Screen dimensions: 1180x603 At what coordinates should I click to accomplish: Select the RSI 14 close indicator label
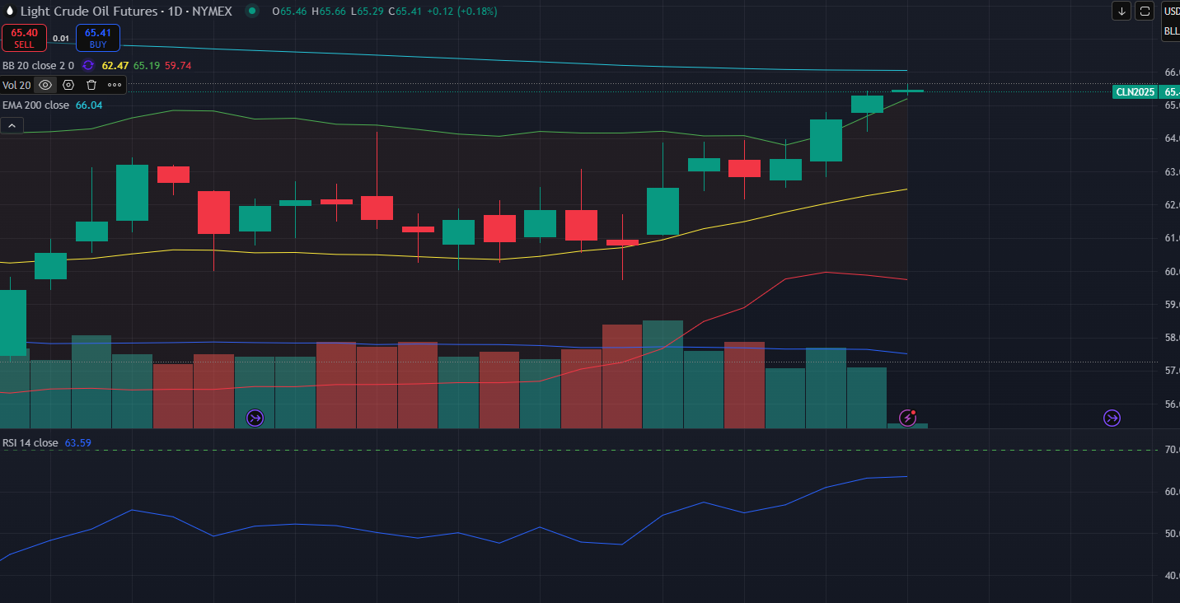30,443
